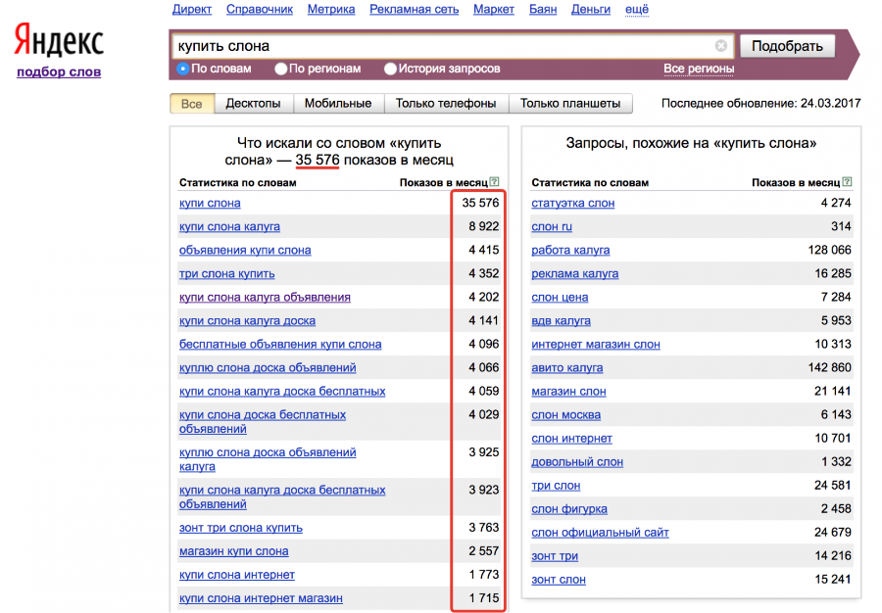Image resolution: width=882 pixels, height=613 pixels.
Task: Click the 'подбор слов' link under the logo
Action: [59, 71]
